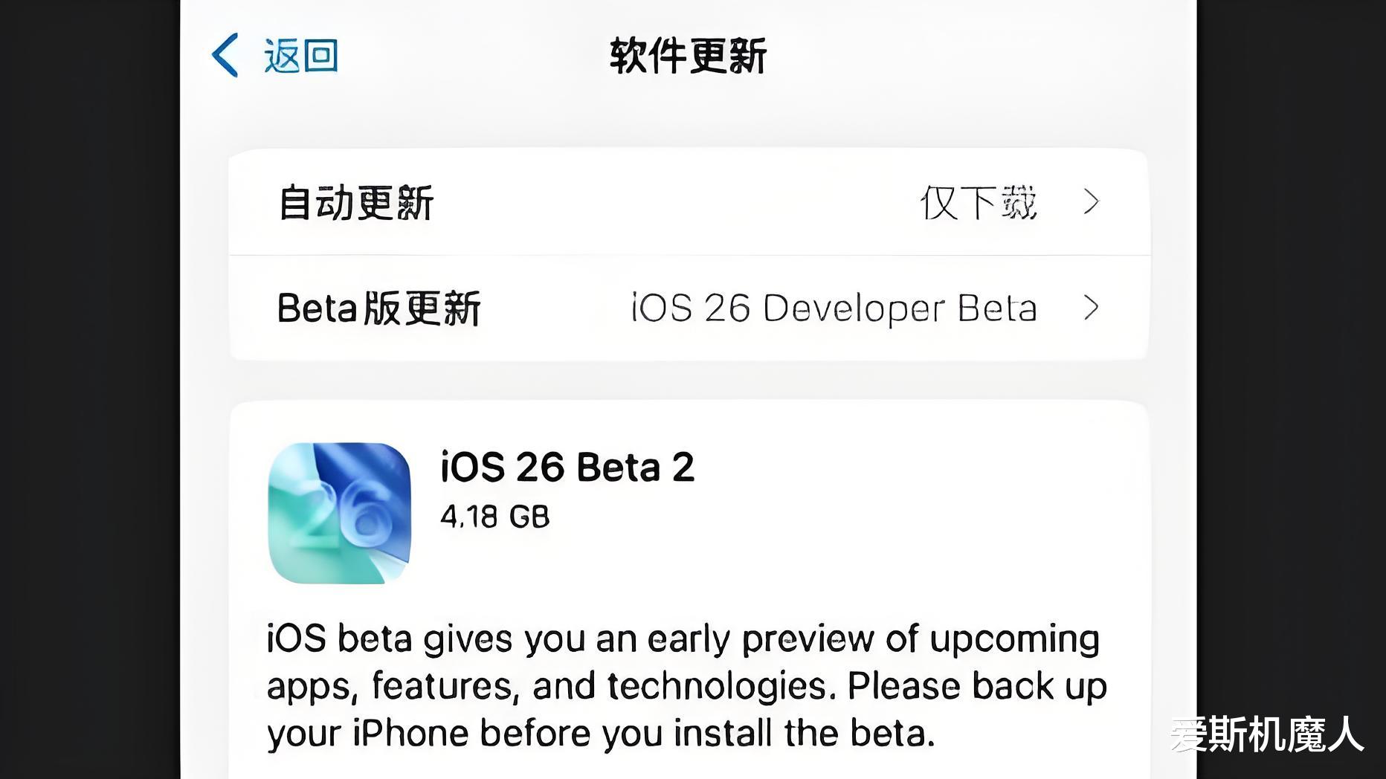
Task: Open the 自动更新 settings row
Action: click(x=689, y=202)
